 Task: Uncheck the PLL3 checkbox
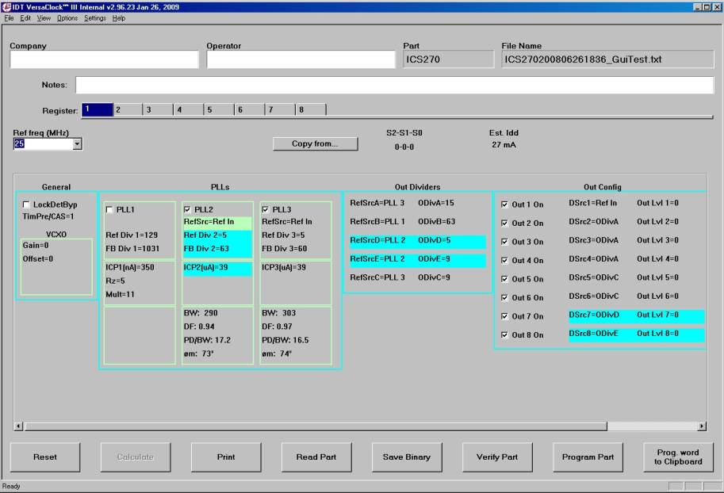pyautogui.click(x=266, y=209)
